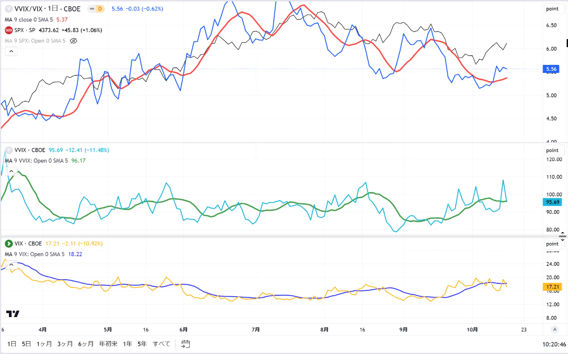Screen dimensions: 568x354
Task: Select the MA 9 close 0 SMA 5 legend
Action: 29,20
